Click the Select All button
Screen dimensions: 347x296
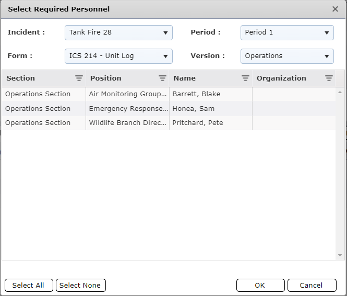[28, 285]
